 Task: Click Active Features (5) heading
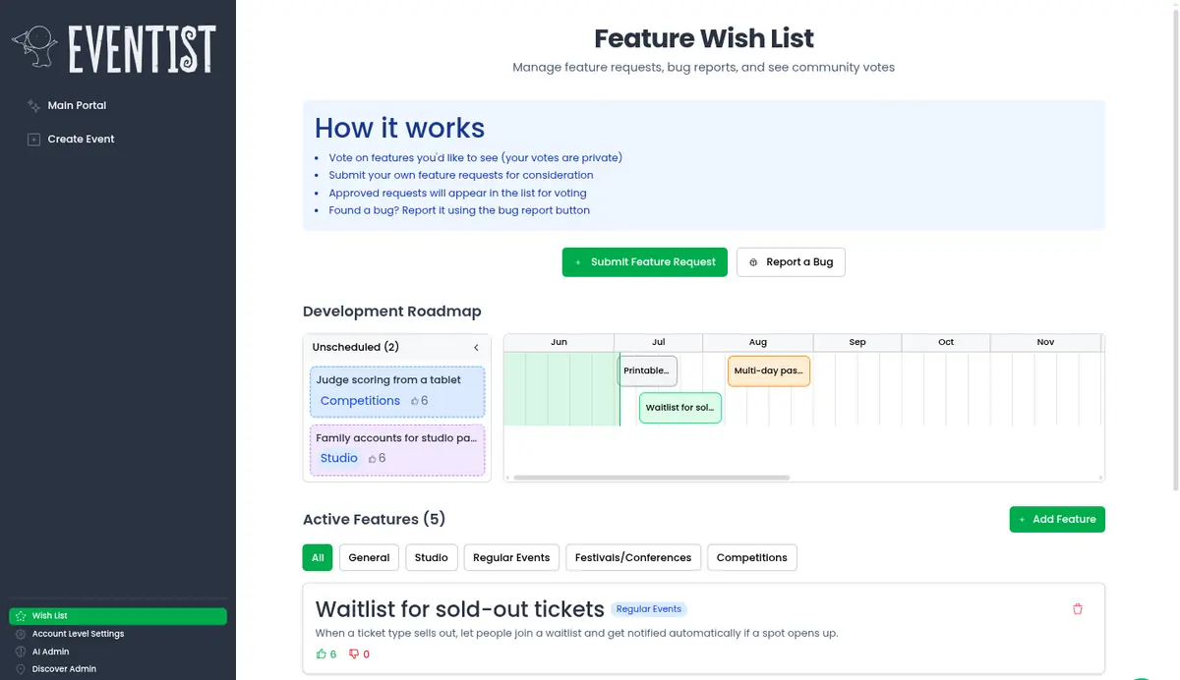tap(374, 519)
